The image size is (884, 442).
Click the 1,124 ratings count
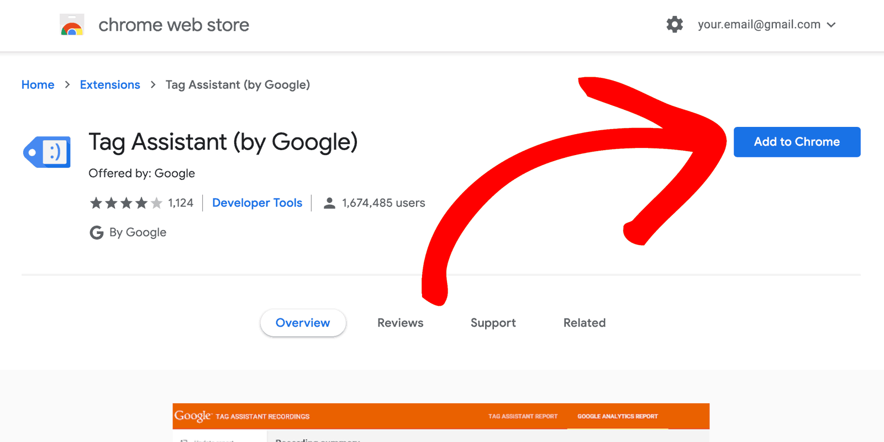(x=181, y=203)
